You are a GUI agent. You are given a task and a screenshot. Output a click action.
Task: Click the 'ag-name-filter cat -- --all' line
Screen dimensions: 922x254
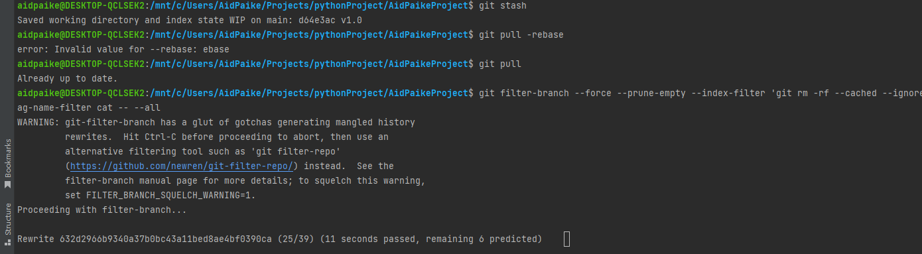[x=89, y=107]
